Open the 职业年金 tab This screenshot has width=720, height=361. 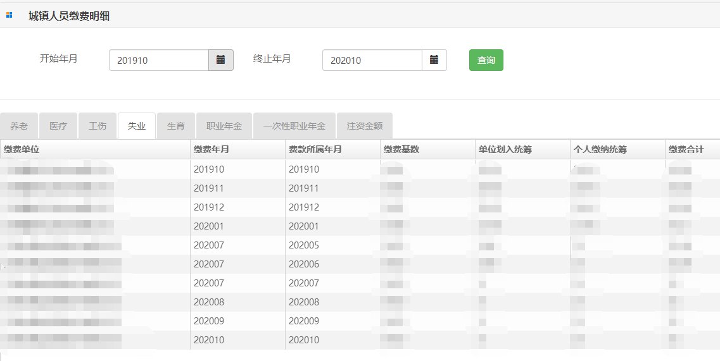tap(224, 126)
